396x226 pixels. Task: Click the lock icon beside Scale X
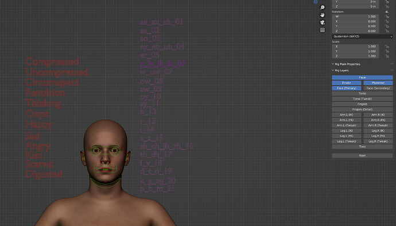tap(387, 47)
